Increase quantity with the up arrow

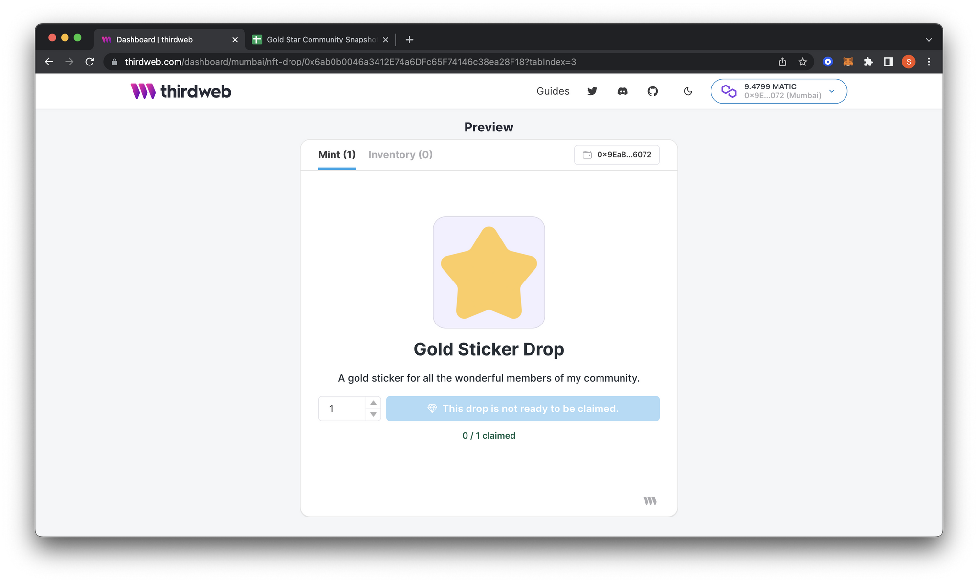373,403
